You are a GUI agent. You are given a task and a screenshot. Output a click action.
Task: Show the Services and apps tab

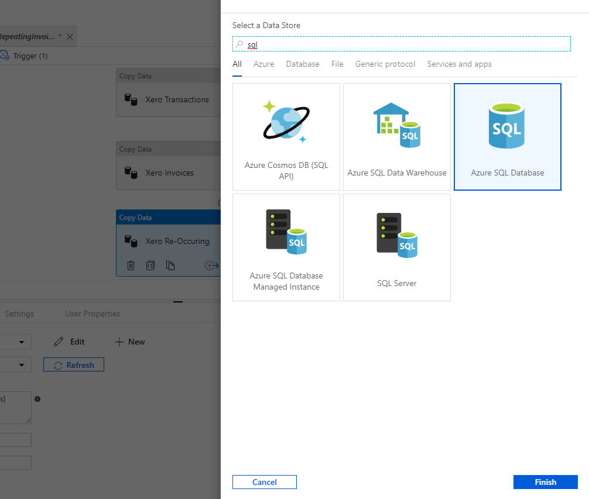(x=460, y=64)
